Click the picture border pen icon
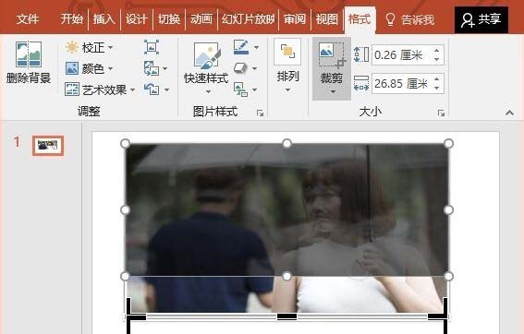The image size is (524, 334). pyautogui.click(x=240, y=47)
